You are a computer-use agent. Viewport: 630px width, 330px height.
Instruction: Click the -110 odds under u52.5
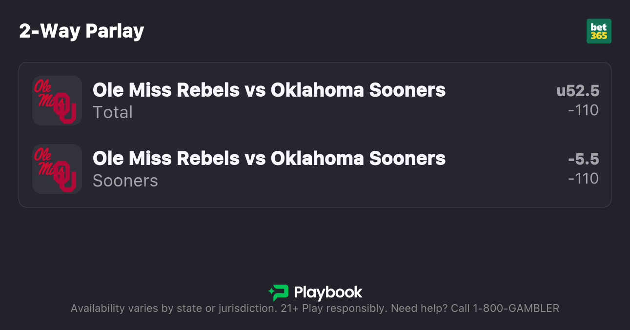pyautogui.click(x=583, y=110)
